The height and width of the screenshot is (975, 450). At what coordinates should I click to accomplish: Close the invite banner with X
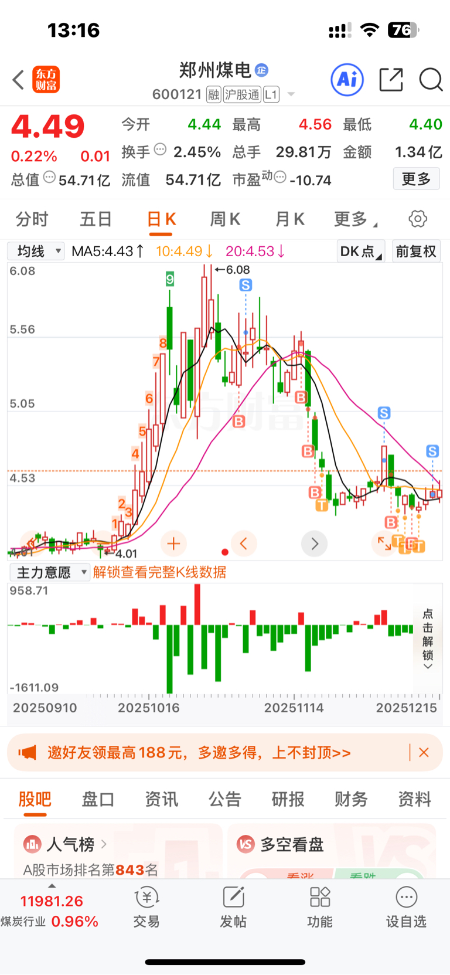point(424,752)
